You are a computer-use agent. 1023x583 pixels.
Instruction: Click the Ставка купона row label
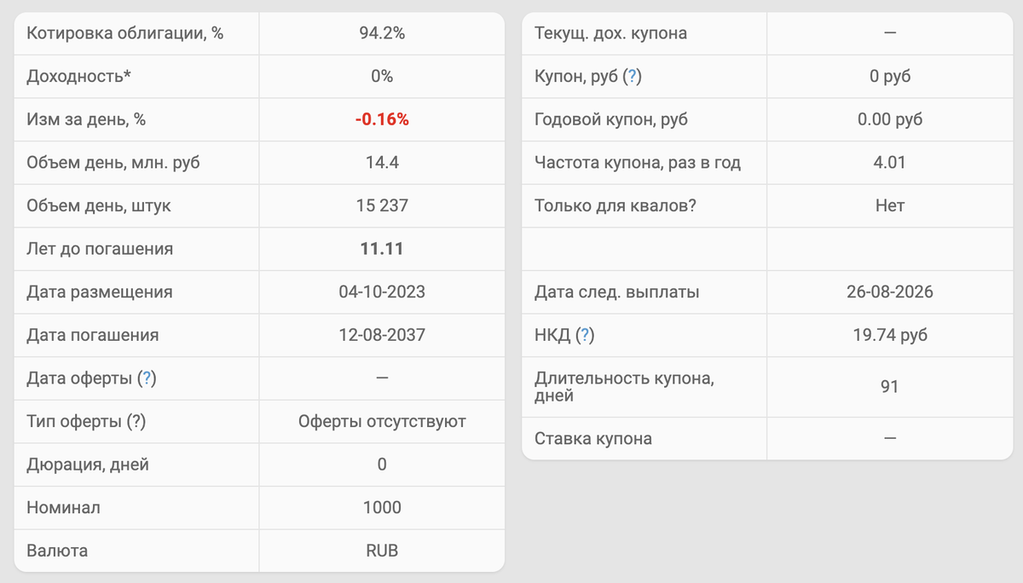[x=593, y=440]
